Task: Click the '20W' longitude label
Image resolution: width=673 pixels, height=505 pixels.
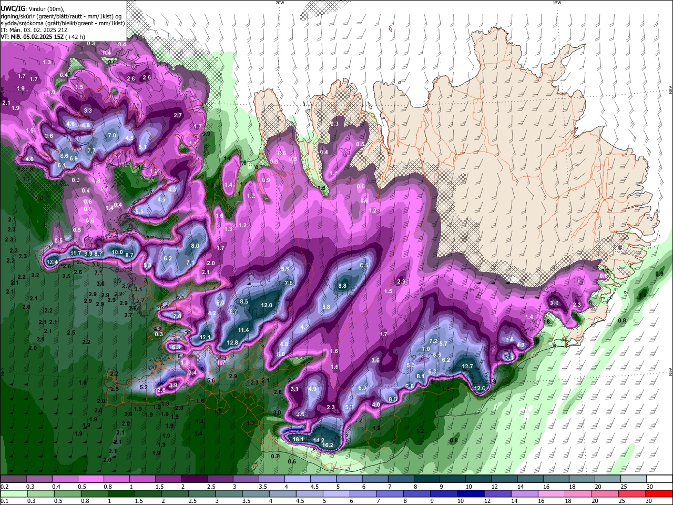Action: (280, 3)
